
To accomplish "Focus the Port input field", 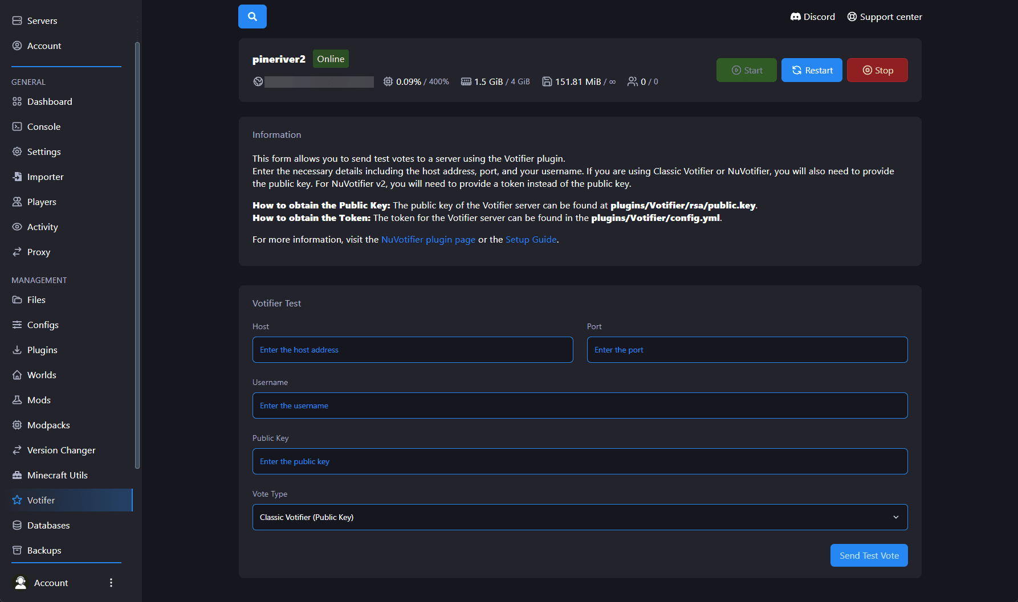I will point(747,350).
